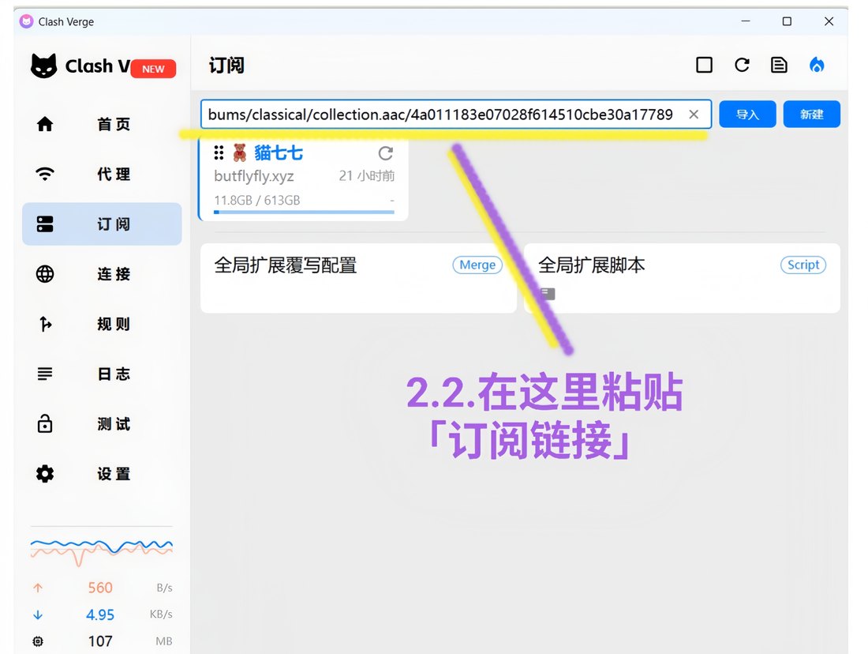Click the drag handle on 猫七七 card
The image size is (868, 654).
point(219,152)
